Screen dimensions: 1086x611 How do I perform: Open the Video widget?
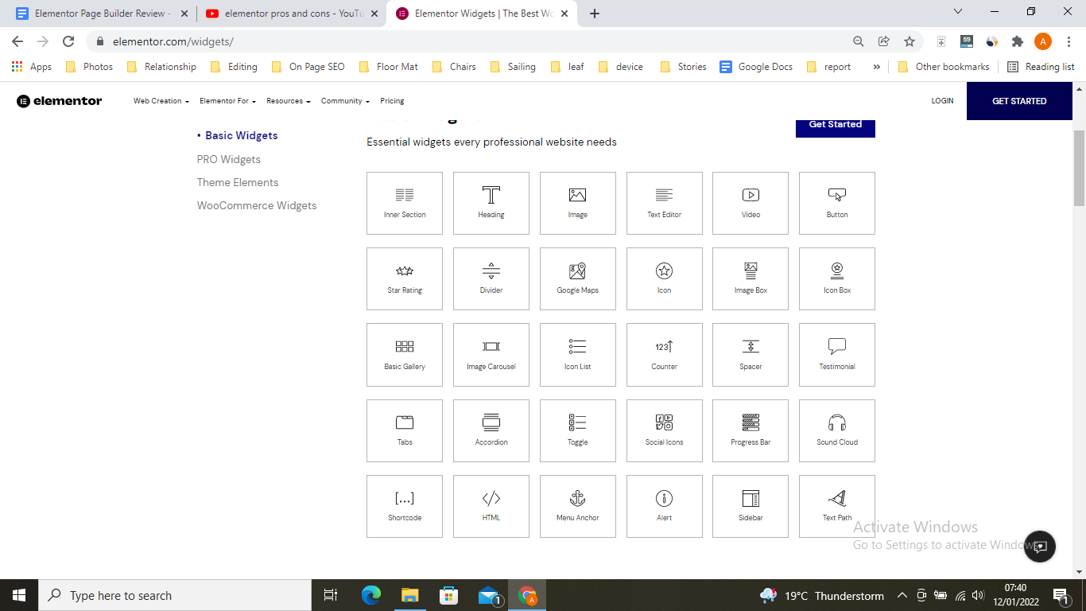pos(751,203)
